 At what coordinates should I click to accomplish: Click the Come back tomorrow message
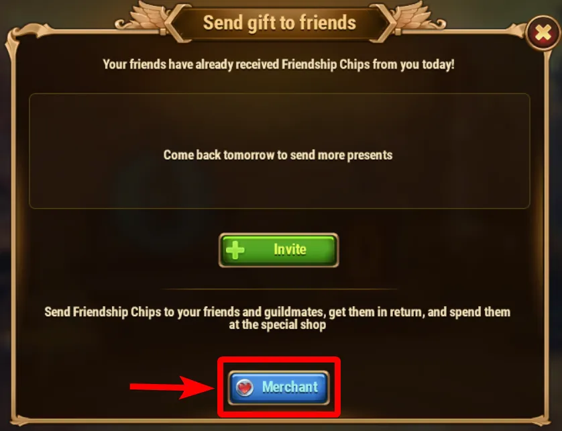pyautogui.click(x=278, y=155)
